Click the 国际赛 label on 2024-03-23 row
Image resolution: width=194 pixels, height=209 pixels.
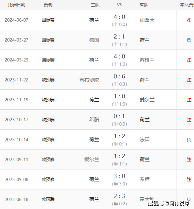(x=48, y=60)
